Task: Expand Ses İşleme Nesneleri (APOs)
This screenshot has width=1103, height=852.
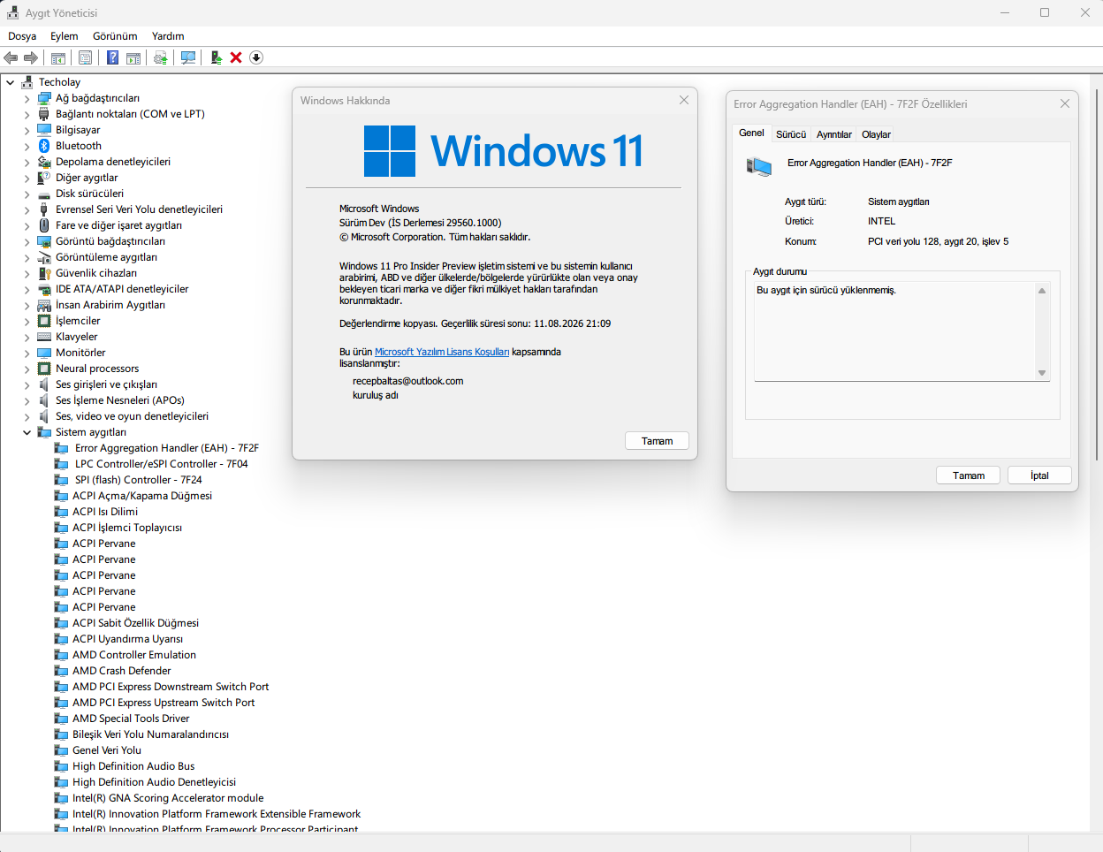Action: pyautogui.click(x=27, y=400)
